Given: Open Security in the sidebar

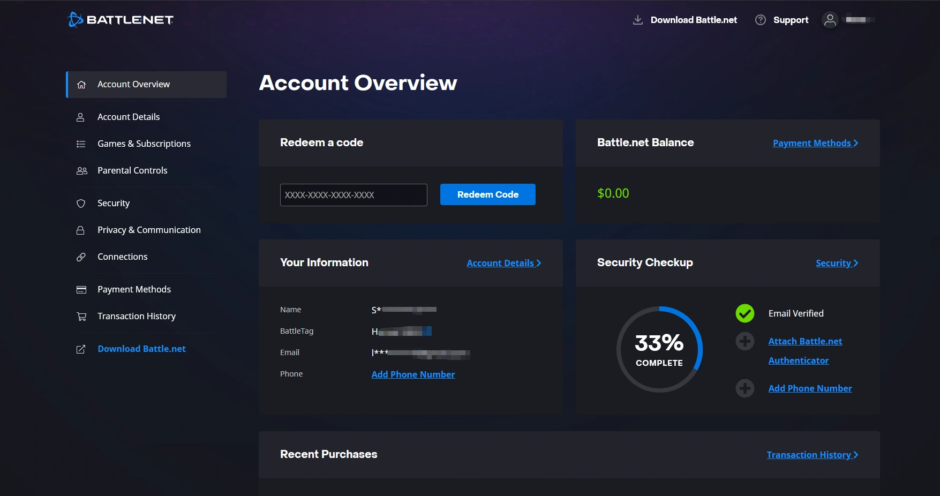Looking at the screenshot, I should [x=146, y=203].
